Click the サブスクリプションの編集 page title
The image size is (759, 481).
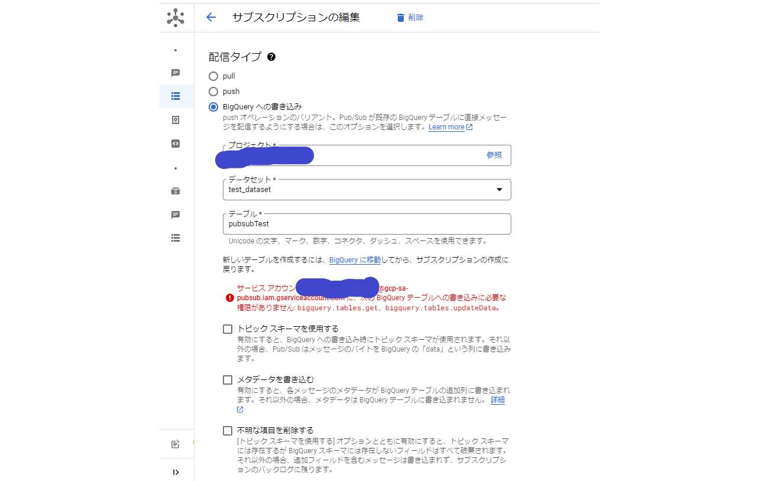pos(296,18)
